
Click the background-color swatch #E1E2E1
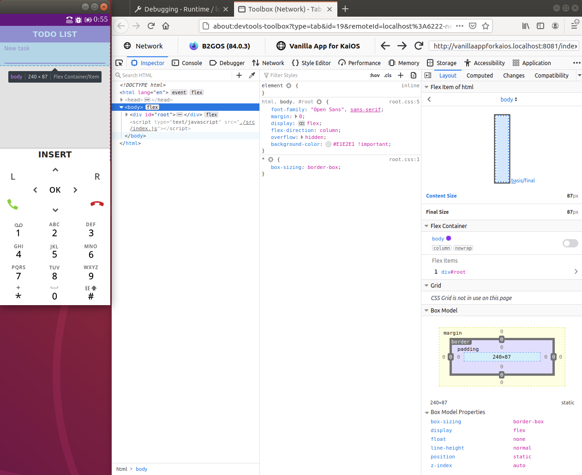pos(328,144)
